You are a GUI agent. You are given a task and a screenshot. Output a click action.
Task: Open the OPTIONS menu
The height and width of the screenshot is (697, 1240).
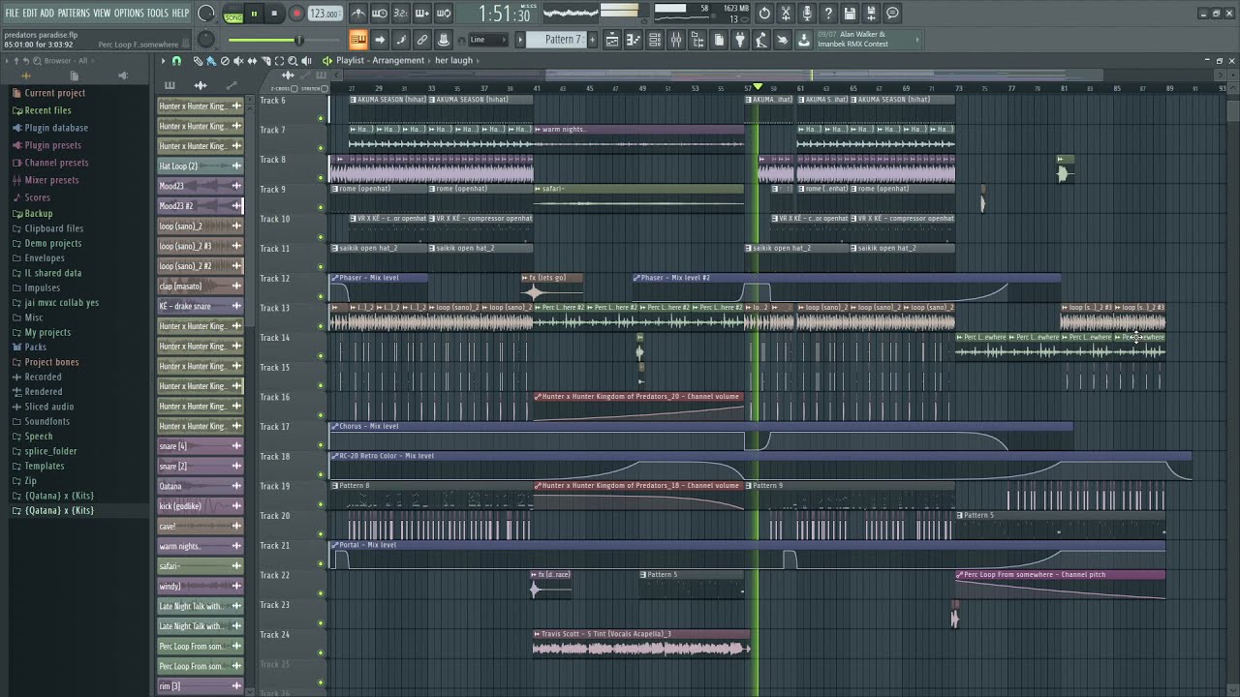(129, 13)
